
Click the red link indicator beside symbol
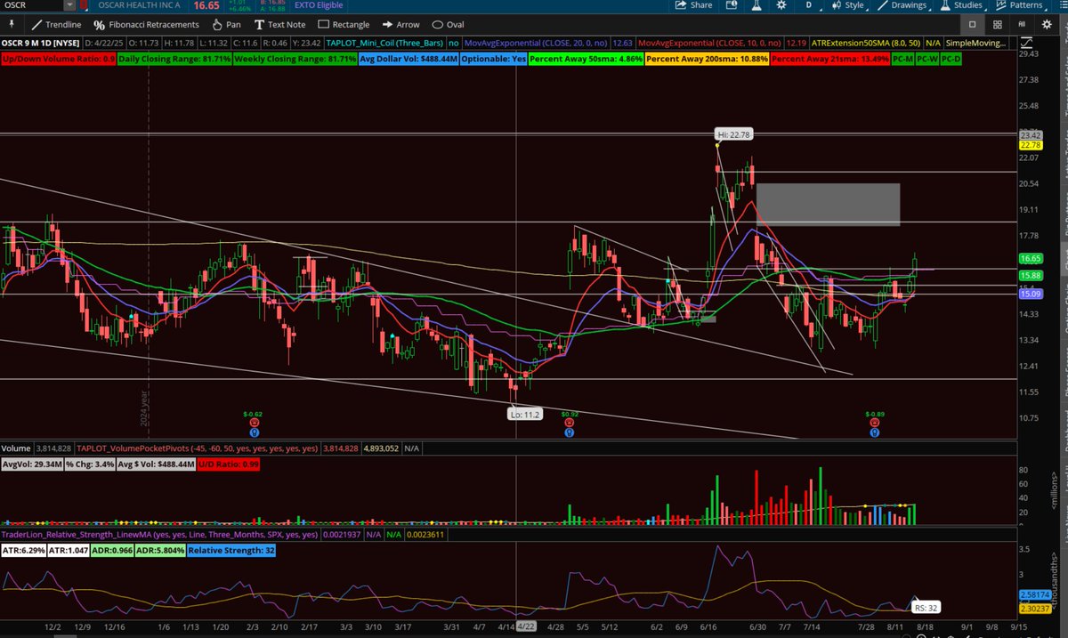click(83, 5)
